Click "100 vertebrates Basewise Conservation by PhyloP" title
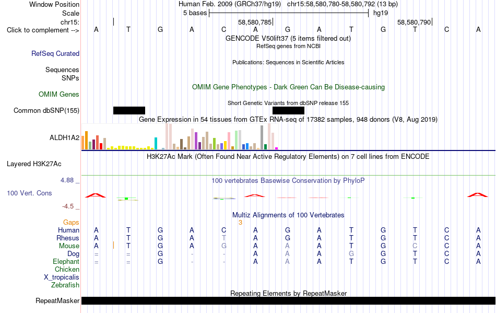496x313 pixels. click(x=288, y=181)
